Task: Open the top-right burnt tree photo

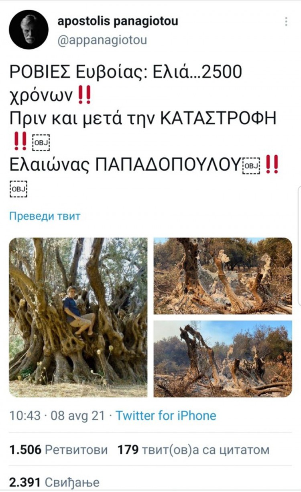Action: pos(223,276)
